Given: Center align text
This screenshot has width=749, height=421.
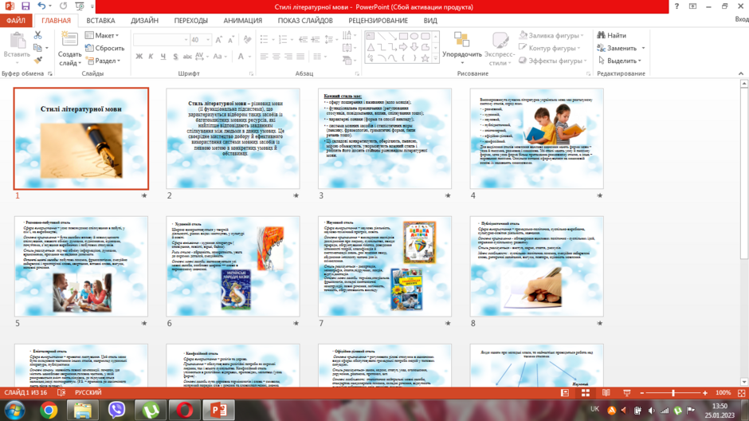Looking at the screenshot, I should tap(276, 57).
